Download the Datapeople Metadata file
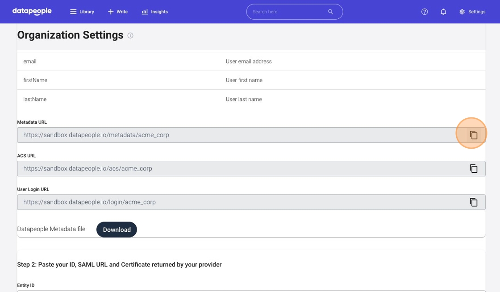Image resolution: width=500 pixels, height=292 pixels. pos(117,229)
